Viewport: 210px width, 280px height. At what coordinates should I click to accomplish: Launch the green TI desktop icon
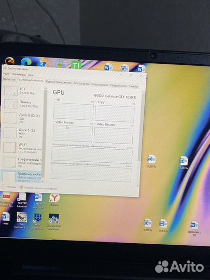point(76,65)
